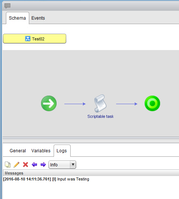Select the Scriptable task scroll icon

100,103
